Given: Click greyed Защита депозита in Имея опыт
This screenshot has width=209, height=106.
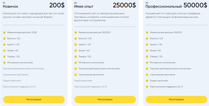Looking at the screenshot, I should [83, 81].
